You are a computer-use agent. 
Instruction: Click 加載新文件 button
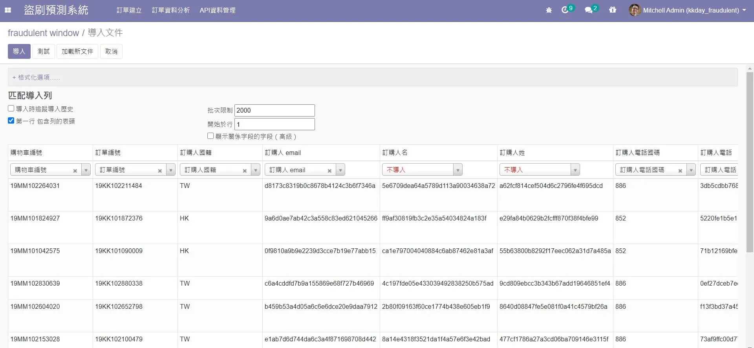coord(77,51)
